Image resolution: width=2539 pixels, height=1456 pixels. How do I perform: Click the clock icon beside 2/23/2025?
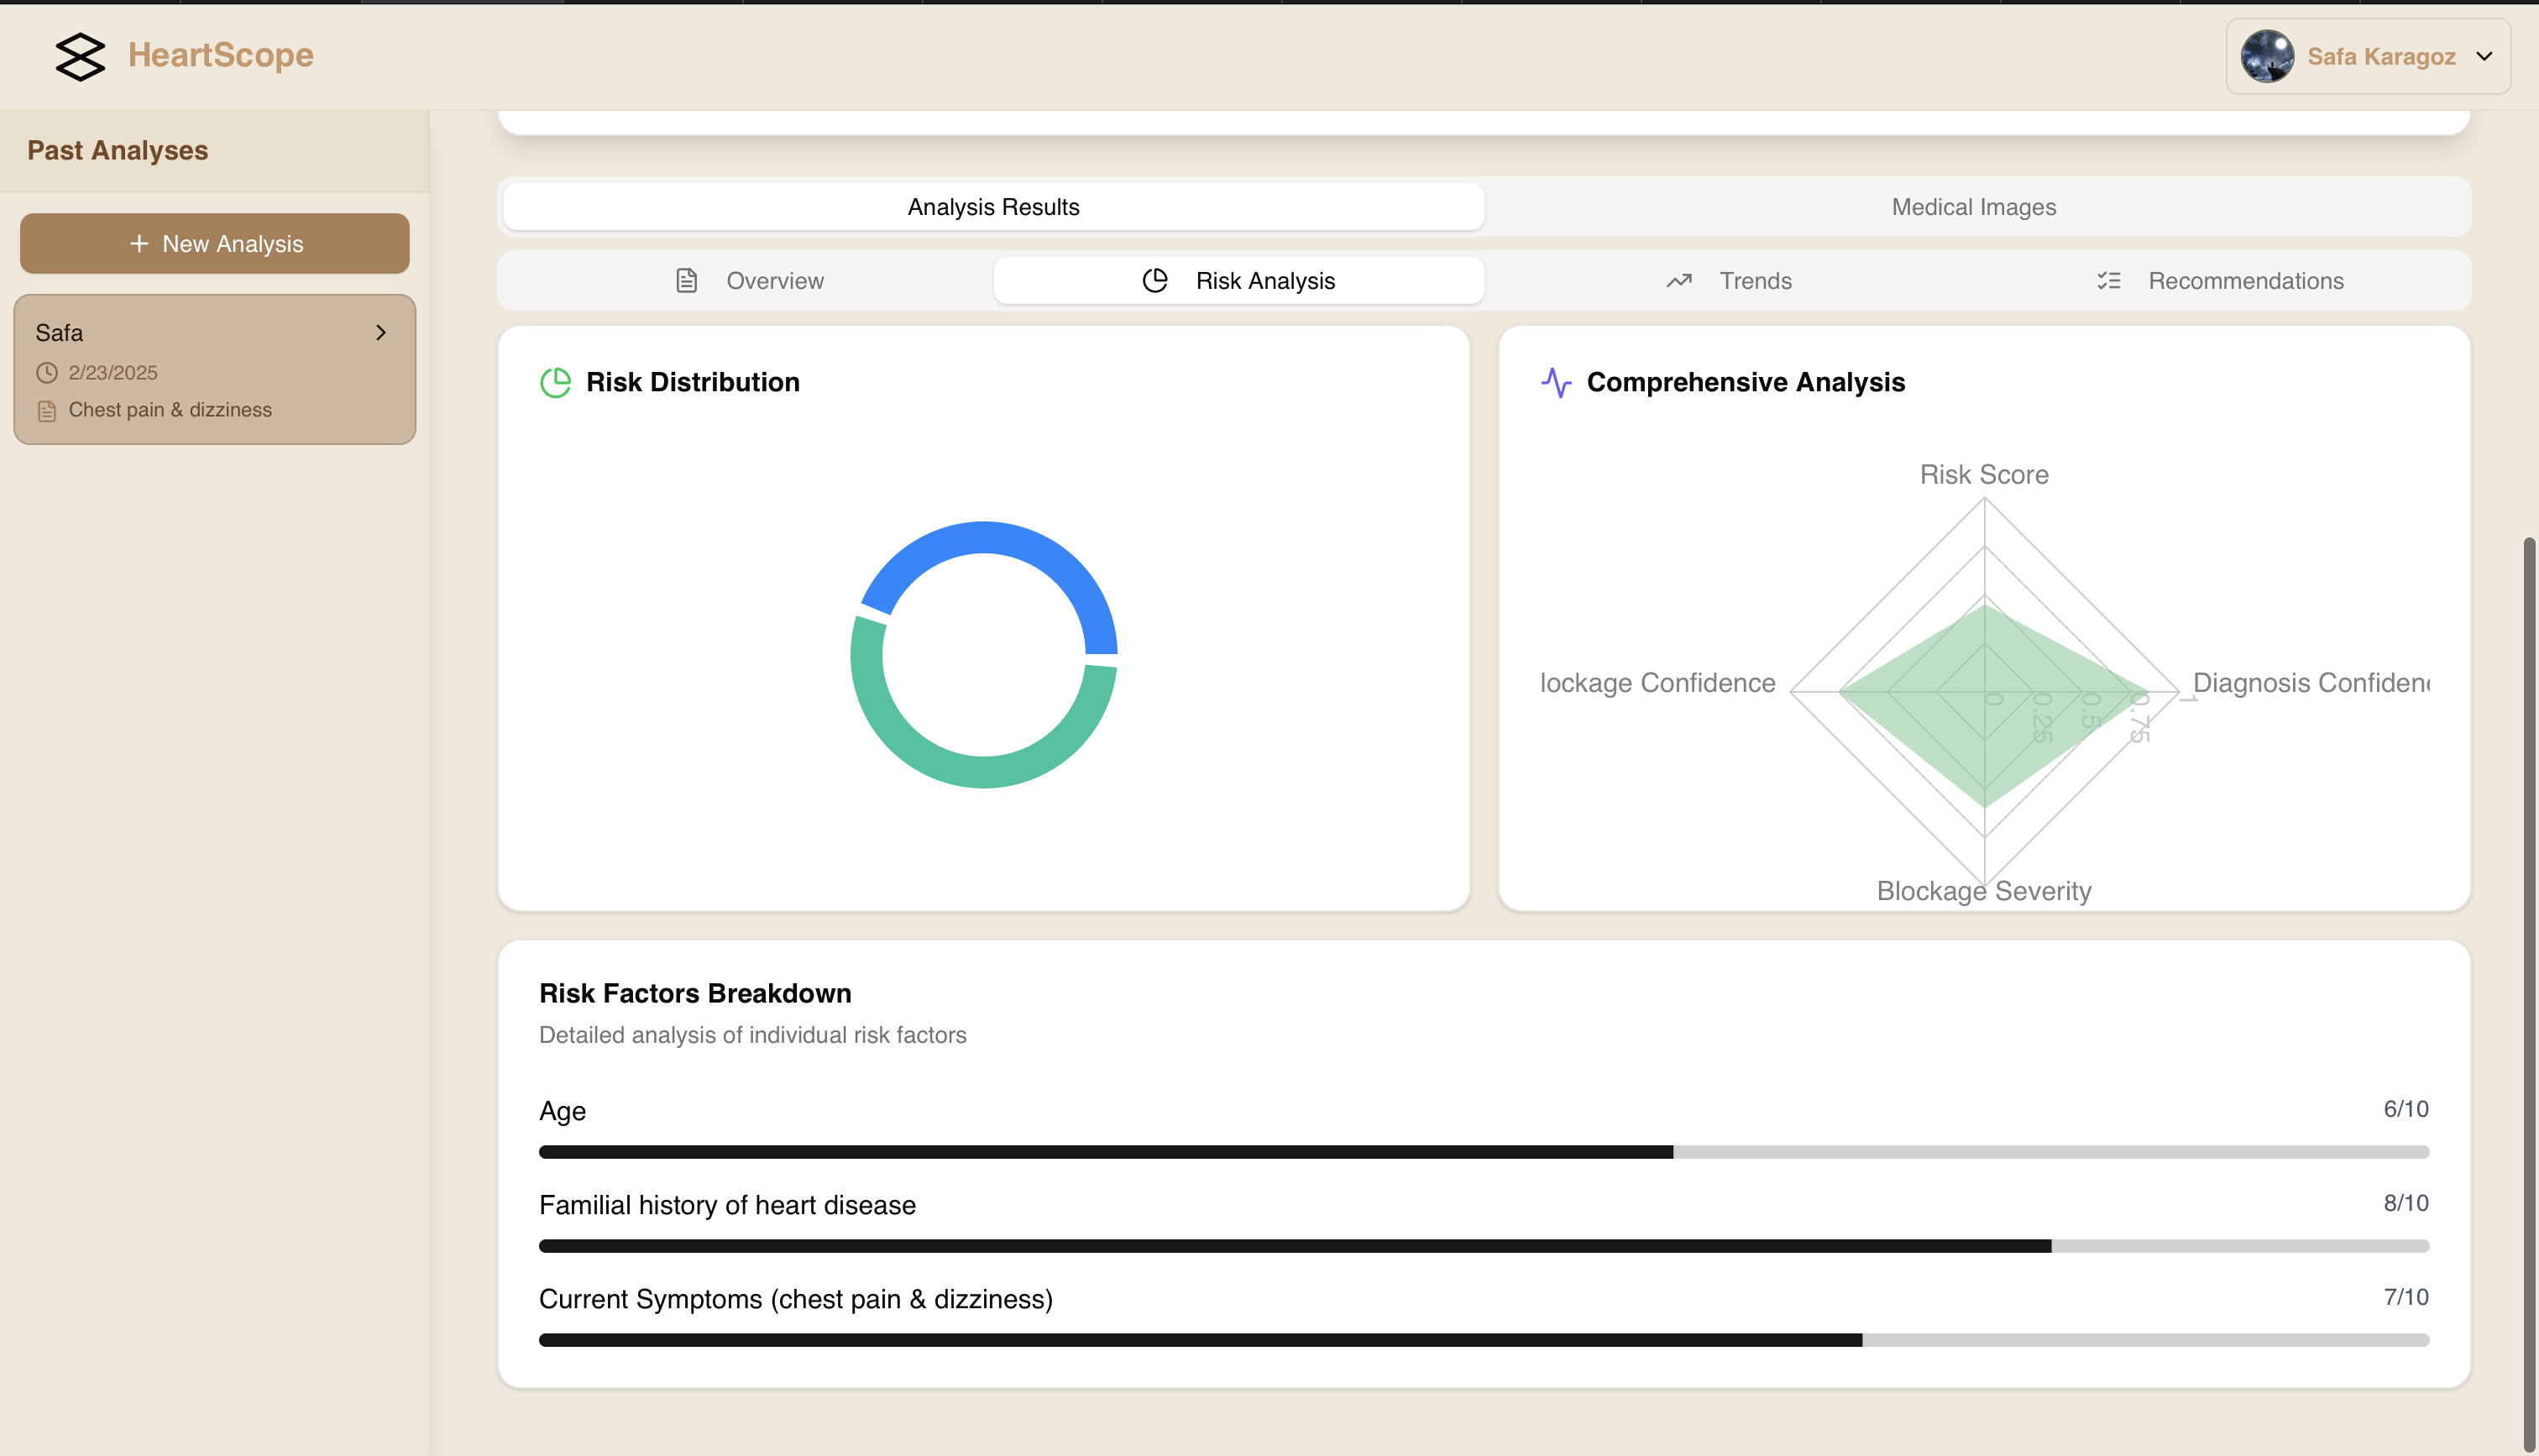point(47,373)
